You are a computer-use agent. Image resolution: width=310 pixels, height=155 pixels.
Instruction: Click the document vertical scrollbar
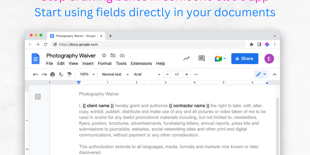pos(277,127)
